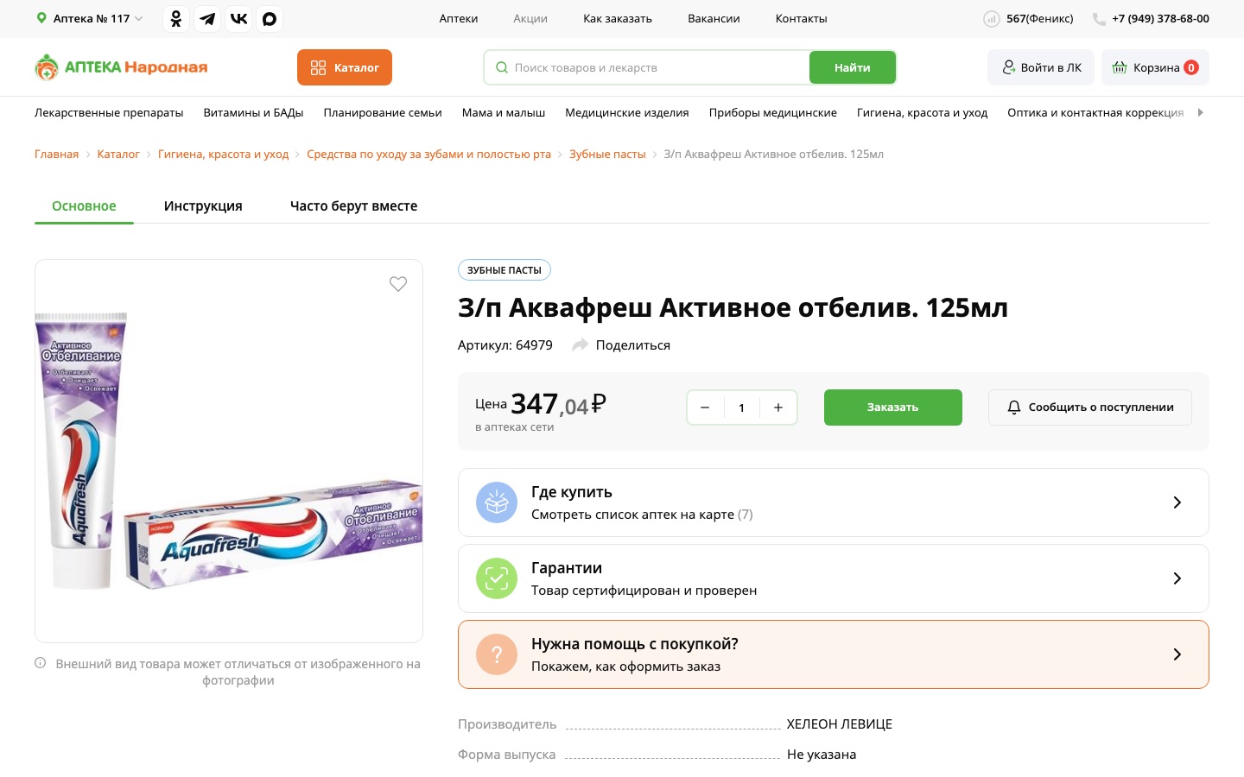Open the Вакансии menu item
The height and width of the screenshot is (777, 1244).
pos(714,18)
